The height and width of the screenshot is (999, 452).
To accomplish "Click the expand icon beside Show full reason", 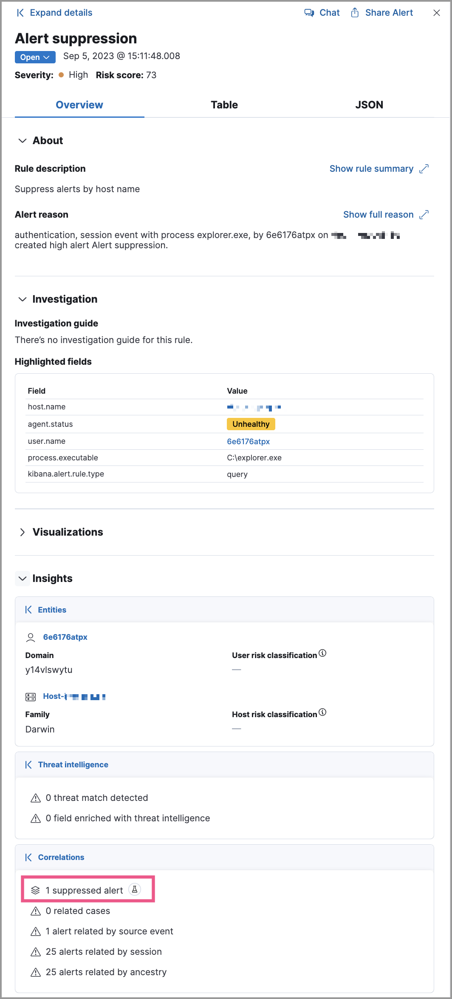I will coord(424,215).
